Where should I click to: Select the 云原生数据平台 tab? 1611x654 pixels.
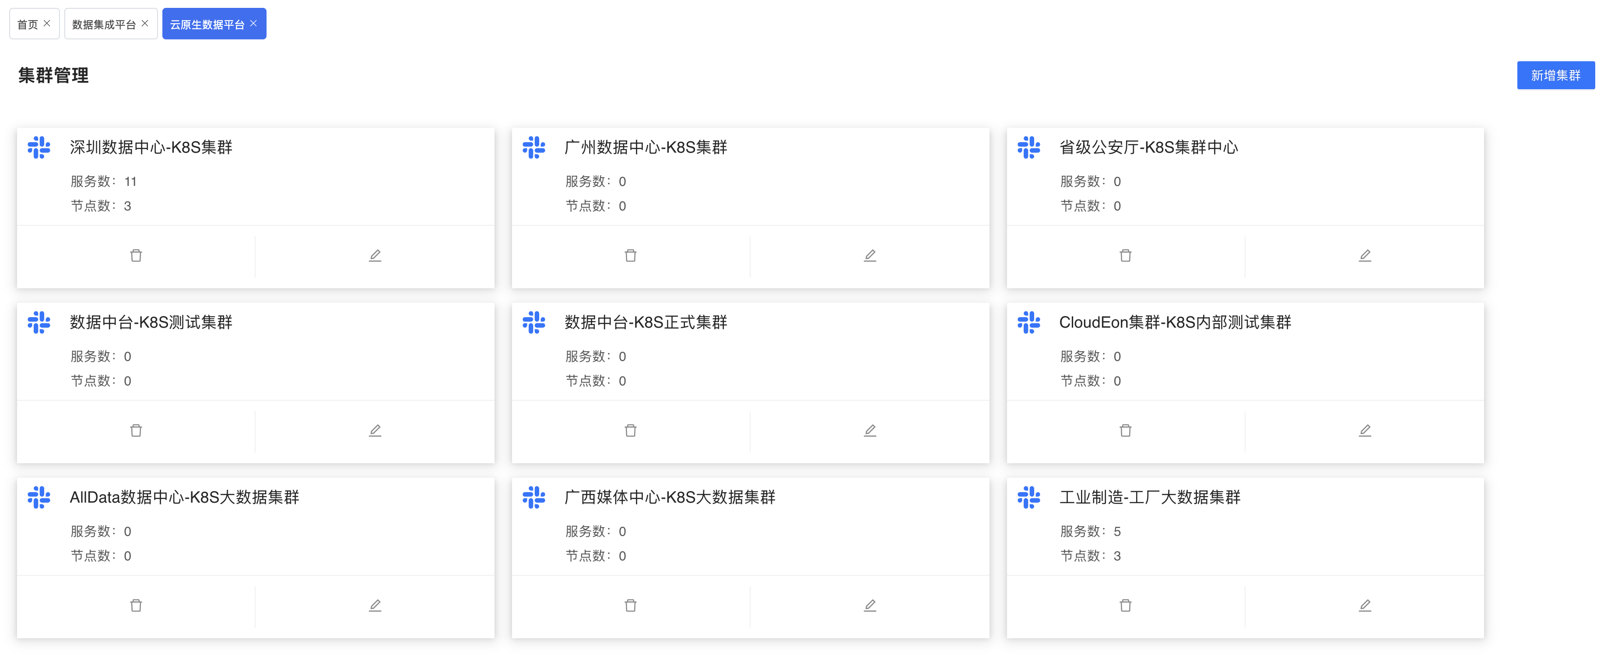pyautogui.click(x=207, y=24)
